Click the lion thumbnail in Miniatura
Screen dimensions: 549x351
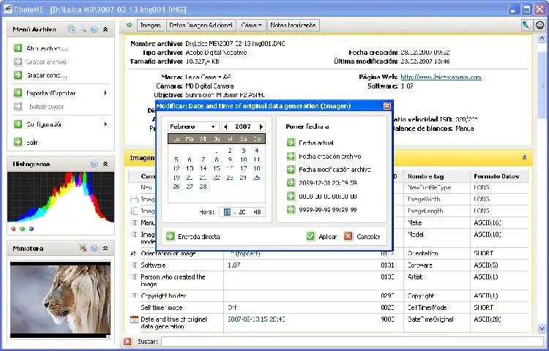point(61,299)
